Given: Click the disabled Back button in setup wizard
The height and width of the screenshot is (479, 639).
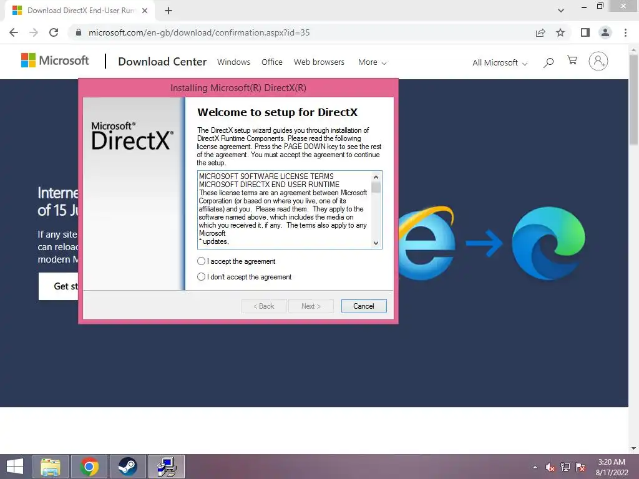Looking at the screenshot, I should click(x=264, y=306).
